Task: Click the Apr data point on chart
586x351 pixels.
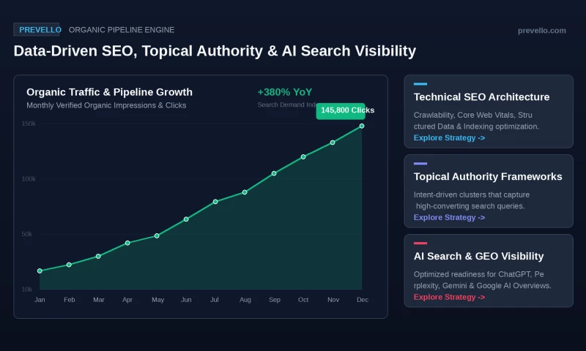Action: pos(127,243)
